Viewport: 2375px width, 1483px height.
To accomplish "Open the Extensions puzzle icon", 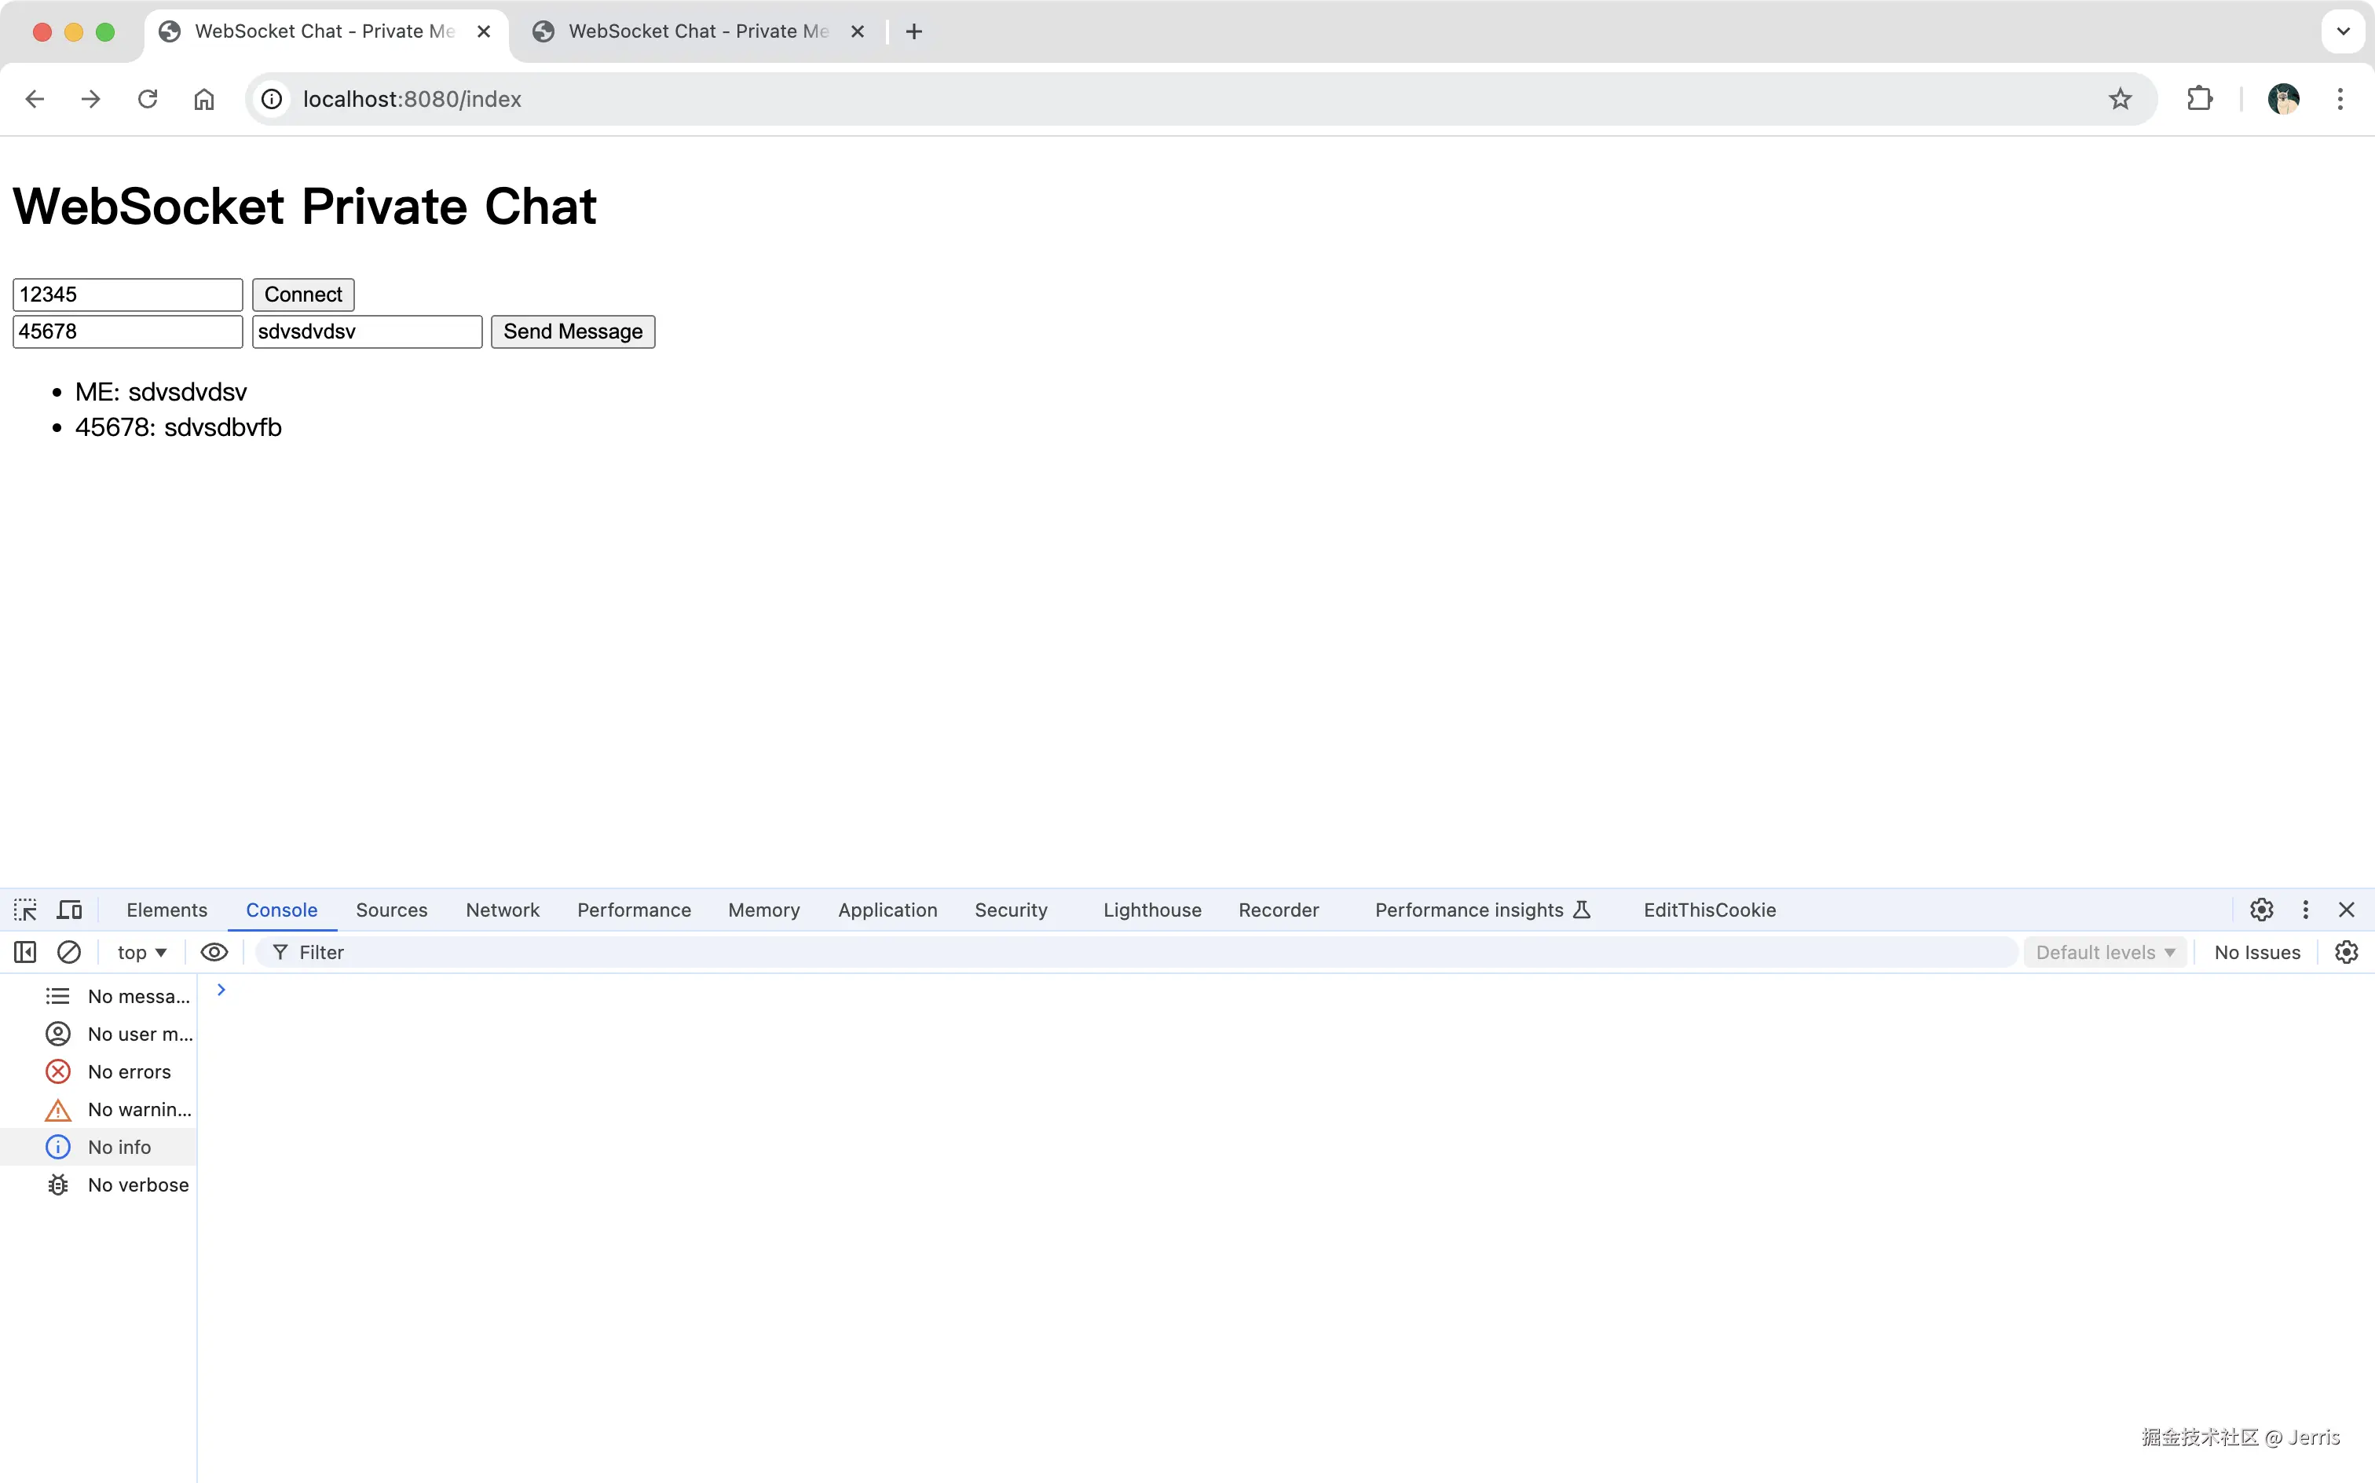I will pyautogui.click(x=2200, y=99).
